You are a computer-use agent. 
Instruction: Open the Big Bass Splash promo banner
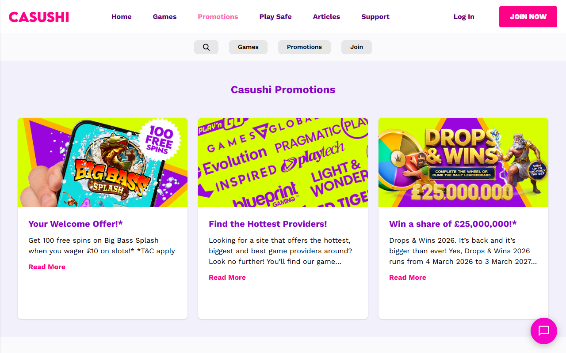coord(103,162)
